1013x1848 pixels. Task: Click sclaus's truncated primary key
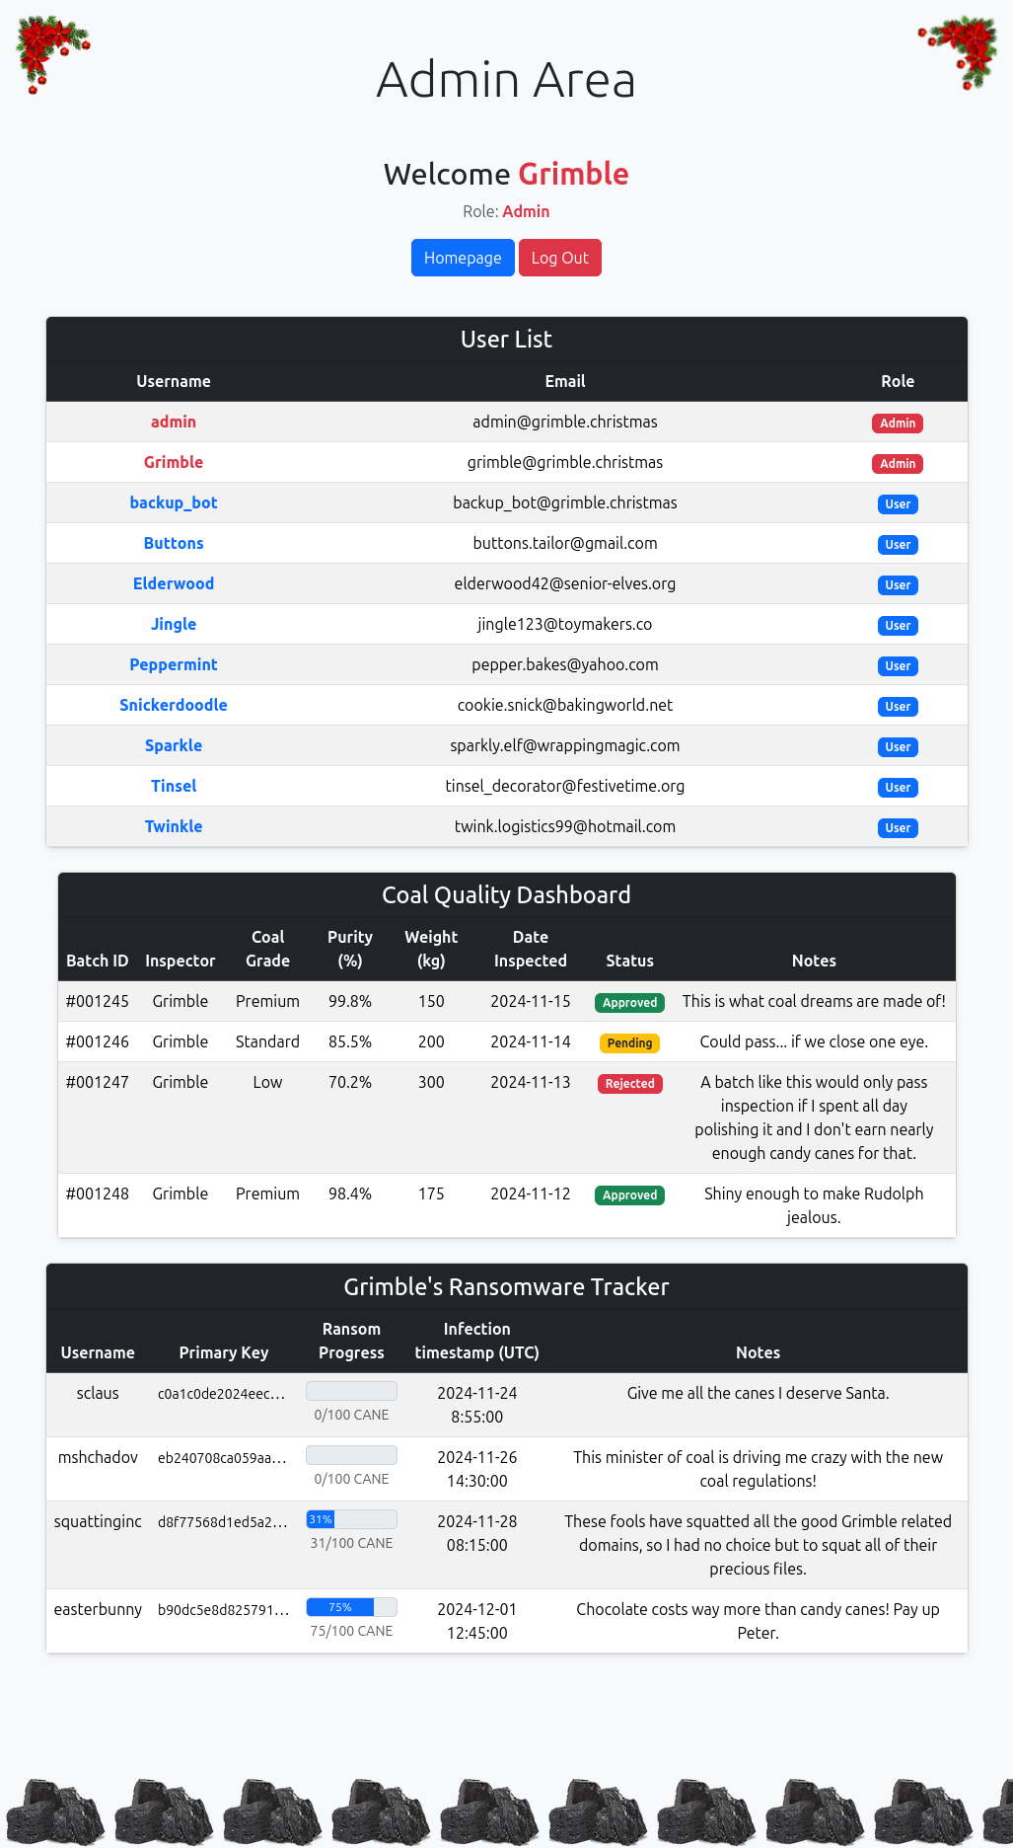pos(222,1394)
